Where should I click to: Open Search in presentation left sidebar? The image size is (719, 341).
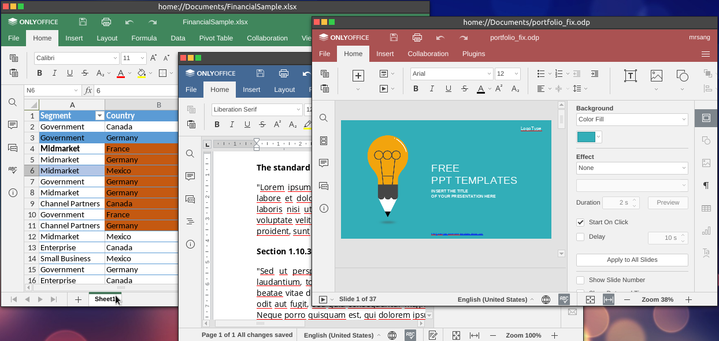coord(324,118)
